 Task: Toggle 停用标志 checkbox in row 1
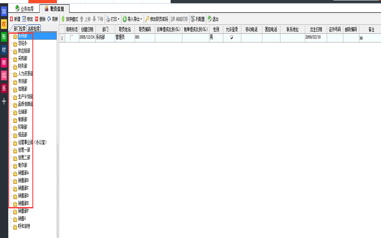(72, 37)
